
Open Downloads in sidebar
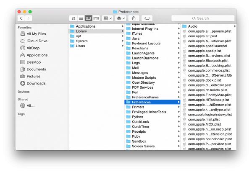[33, 83]
